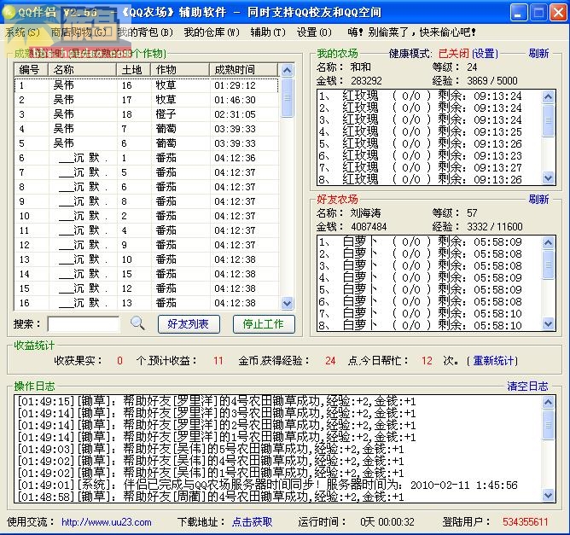Open the 我的背包(B) menu
The height and width of the screenshot is (535, 570).
pyautogui.click(x=145, y=32)
